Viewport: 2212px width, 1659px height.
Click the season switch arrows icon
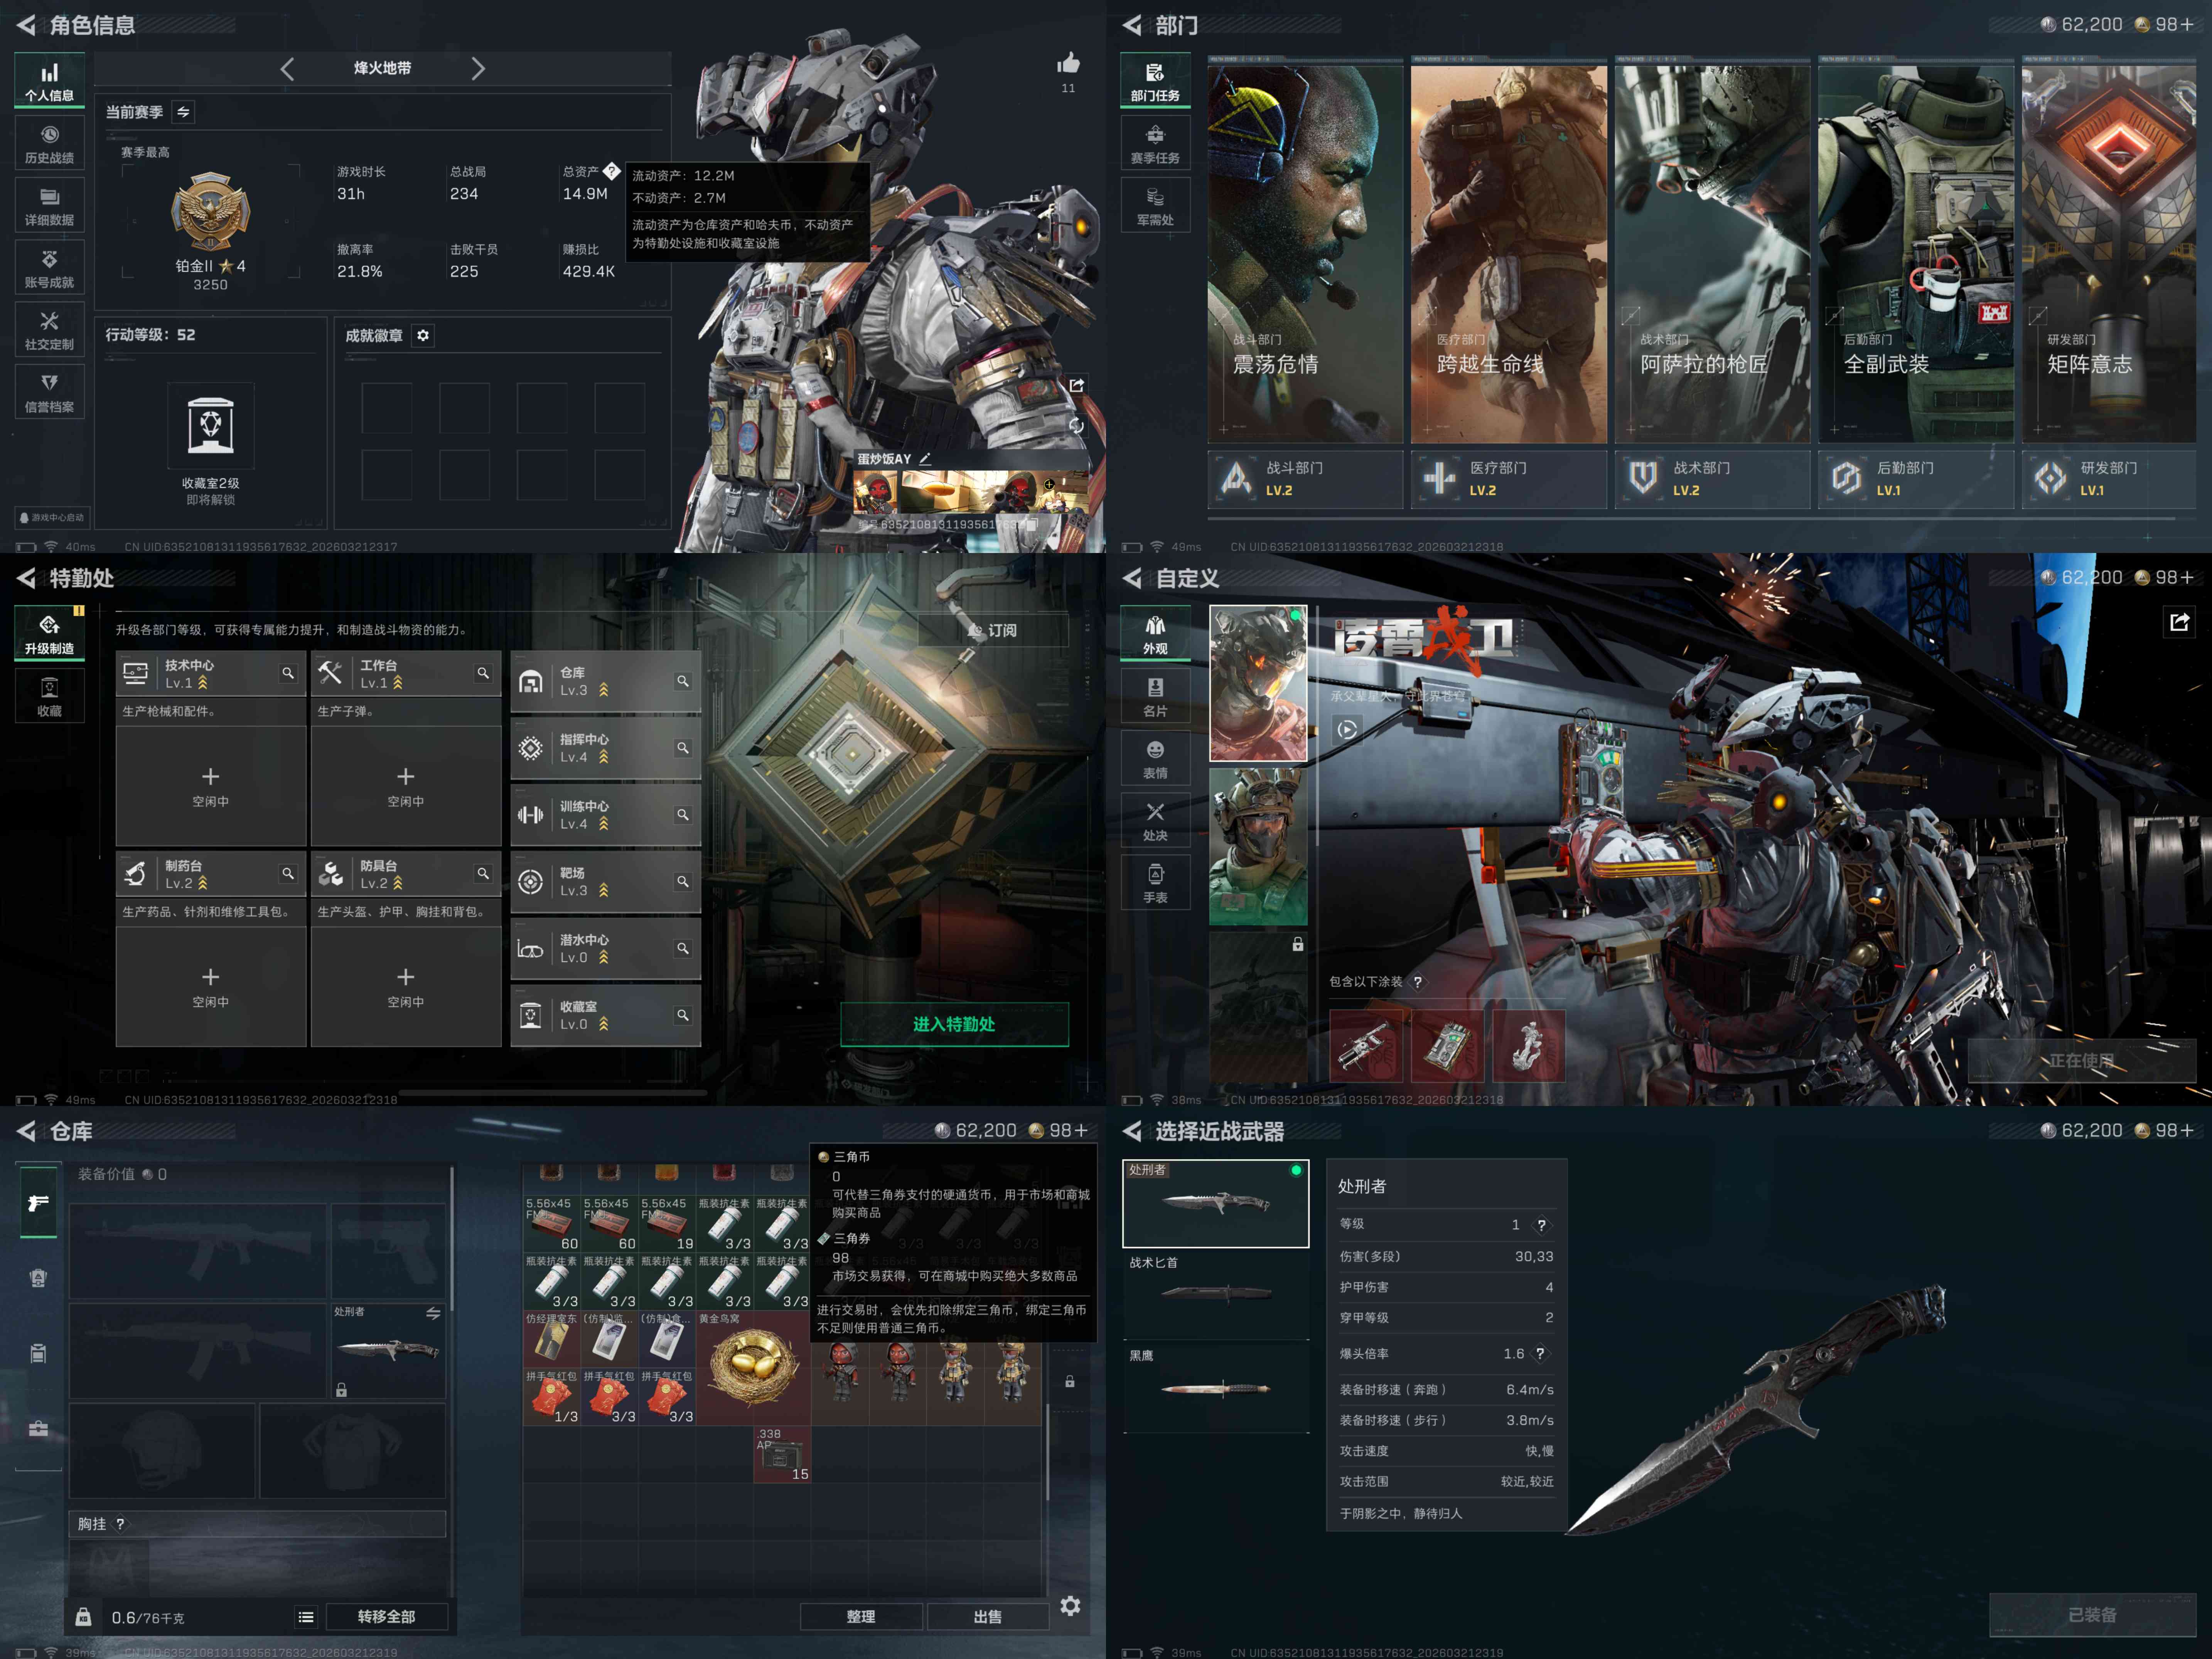[183, 112]
